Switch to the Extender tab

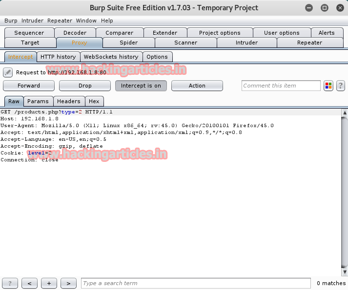click(165, 33)
